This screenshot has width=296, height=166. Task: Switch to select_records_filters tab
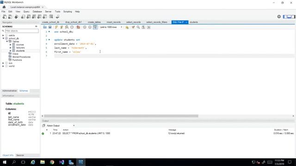pyautogui.click(x=157, y=22)
